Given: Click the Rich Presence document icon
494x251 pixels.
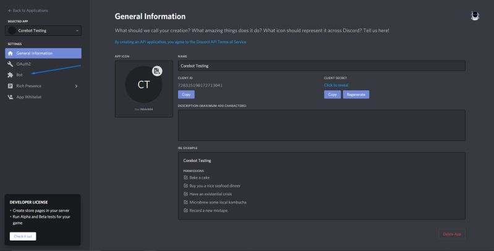Looking at the screenshot, I should click(x=10, y=86).
